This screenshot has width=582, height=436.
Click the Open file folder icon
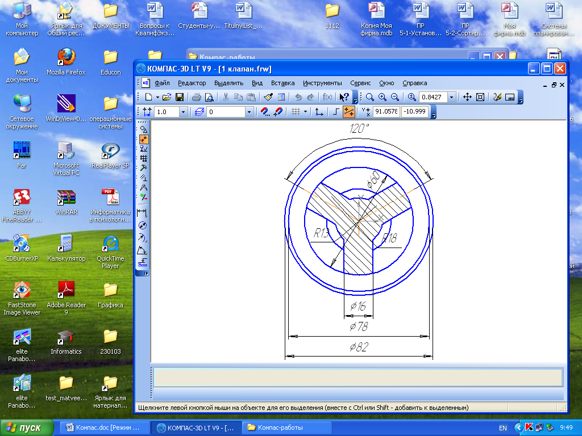[167, 97]
